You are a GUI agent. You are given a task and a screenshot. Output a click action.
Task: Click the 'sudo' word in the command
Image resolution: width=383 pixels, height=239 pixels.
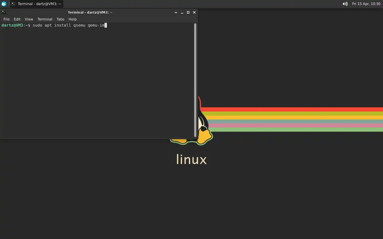click(x=38, y=25)
